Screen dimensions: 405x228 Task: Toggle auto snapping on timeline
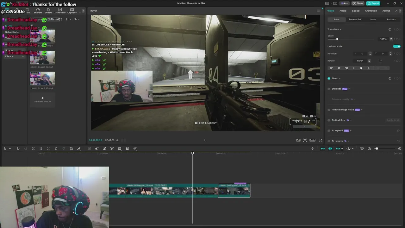[x=330, y=149]
